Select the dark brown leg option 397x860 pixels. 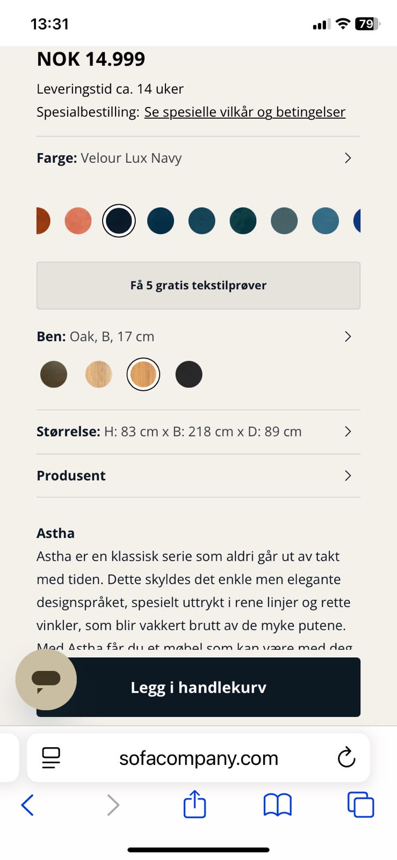[x=54, y=374]
